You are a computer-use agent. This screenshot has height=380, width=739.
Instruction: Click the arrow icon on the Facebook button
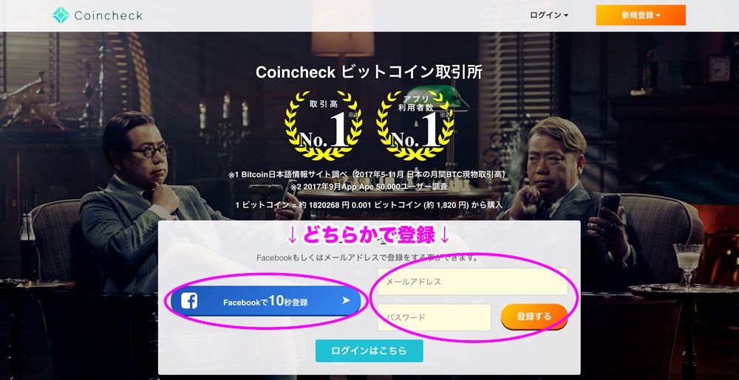tap(346, 300)
